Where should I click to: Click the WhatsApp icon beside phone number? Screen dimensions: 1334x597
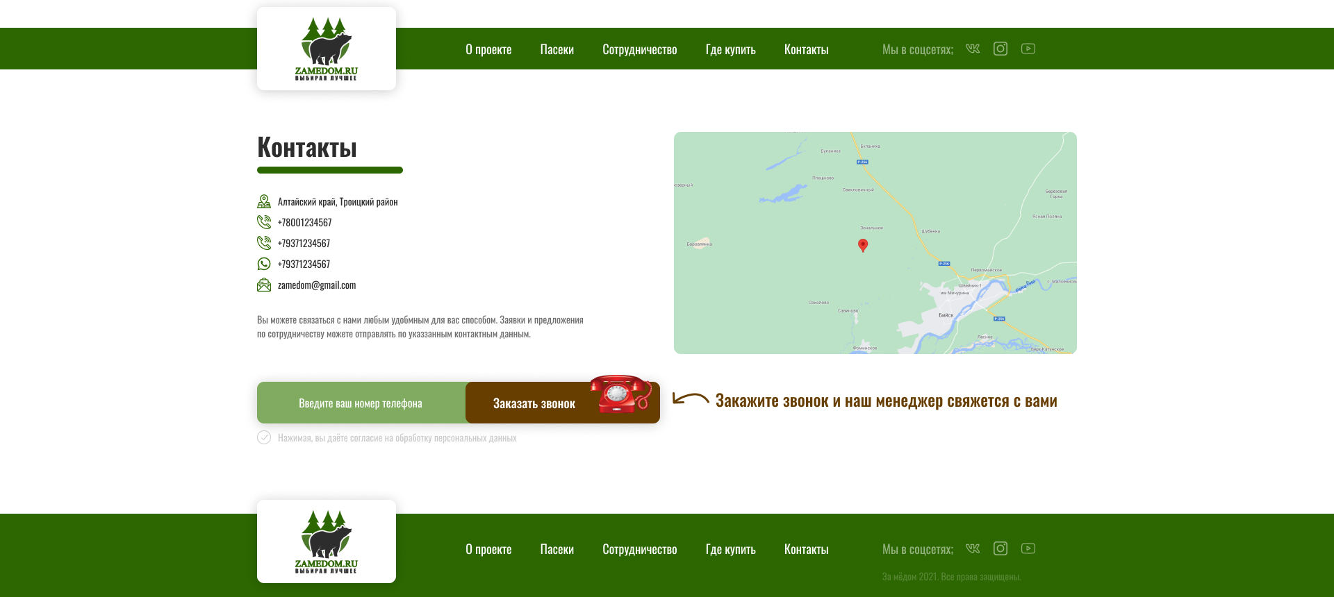pyautogui.click(x=264, y=264)
